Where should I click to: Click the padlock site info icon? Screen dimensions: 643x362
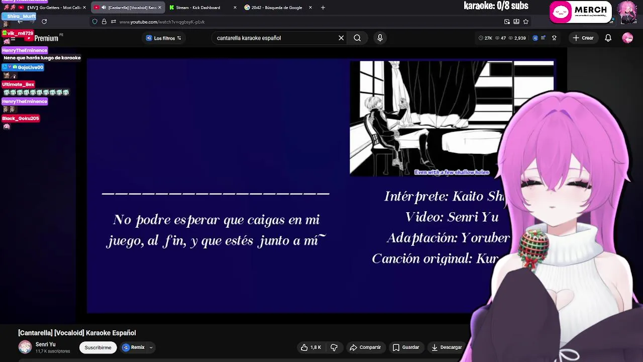[x=104, y=22]
